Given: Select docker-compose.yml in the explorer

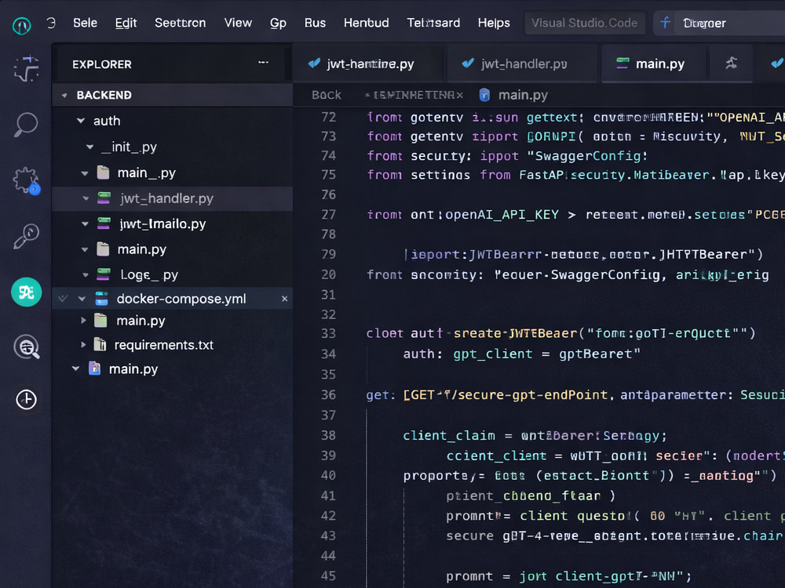Looking at the screenshot, I should (172, 299).
